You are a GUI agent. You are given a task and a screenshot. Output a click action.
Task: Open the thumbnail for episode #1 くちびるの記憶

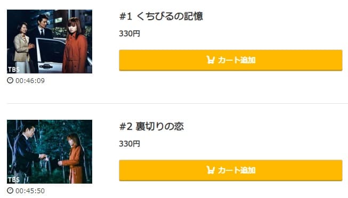(50, 42)
